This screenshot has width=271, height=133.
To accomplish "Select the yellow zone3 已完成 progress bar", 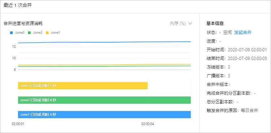I will click(x=83, y=86).
